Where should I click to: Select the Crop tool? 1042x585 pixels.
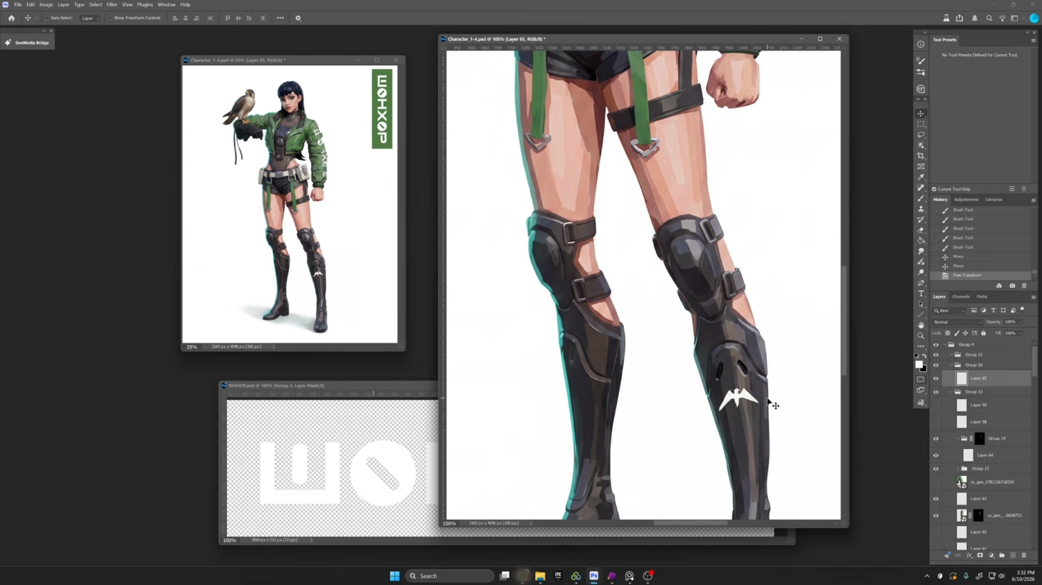[921, 156]
